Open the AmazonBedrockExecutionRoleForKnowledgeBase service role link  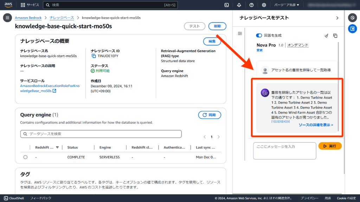50,88
